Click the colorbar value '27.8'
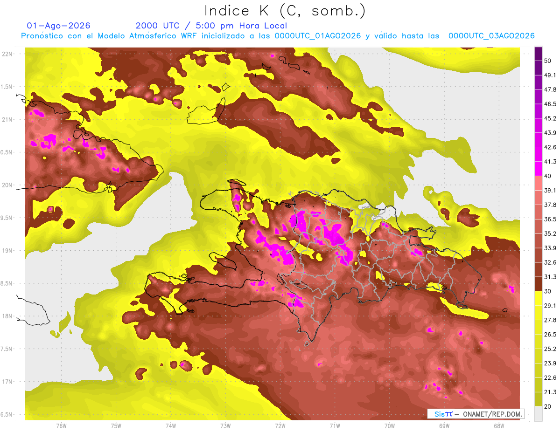 [550, 320]
